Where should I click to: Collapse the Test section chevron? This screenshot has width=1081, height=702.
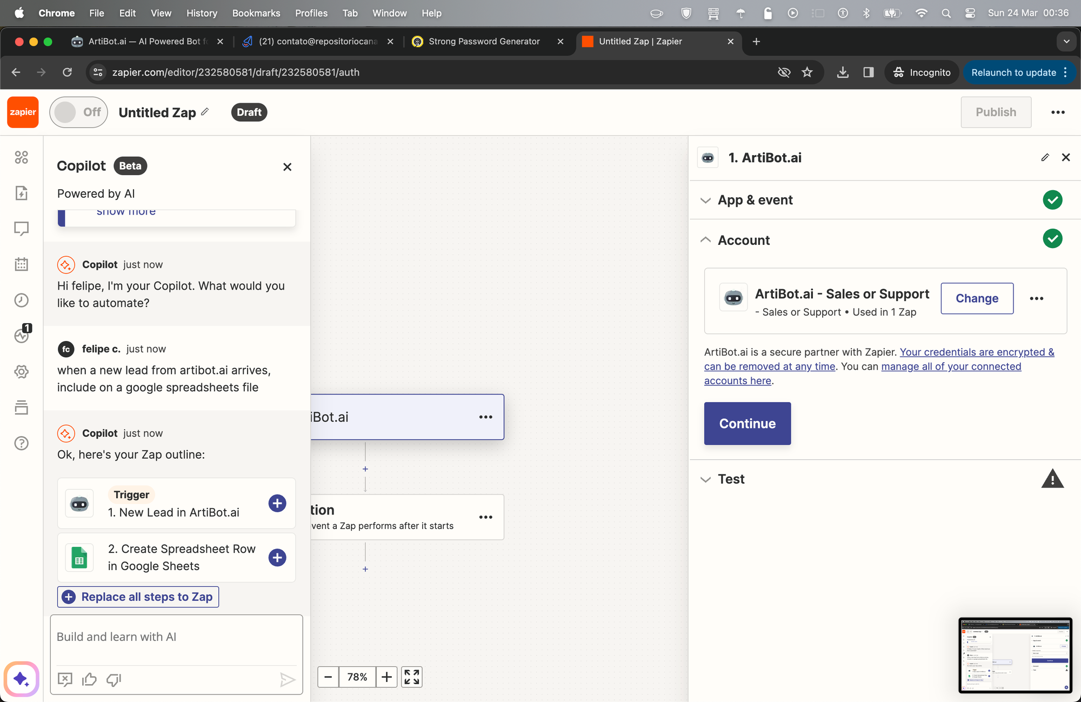(705, 479)
